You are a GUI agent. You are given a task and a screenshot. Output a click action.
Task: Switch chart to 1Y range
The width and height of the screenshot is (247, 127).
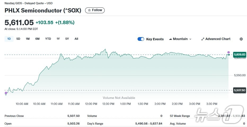click(58, 39)
